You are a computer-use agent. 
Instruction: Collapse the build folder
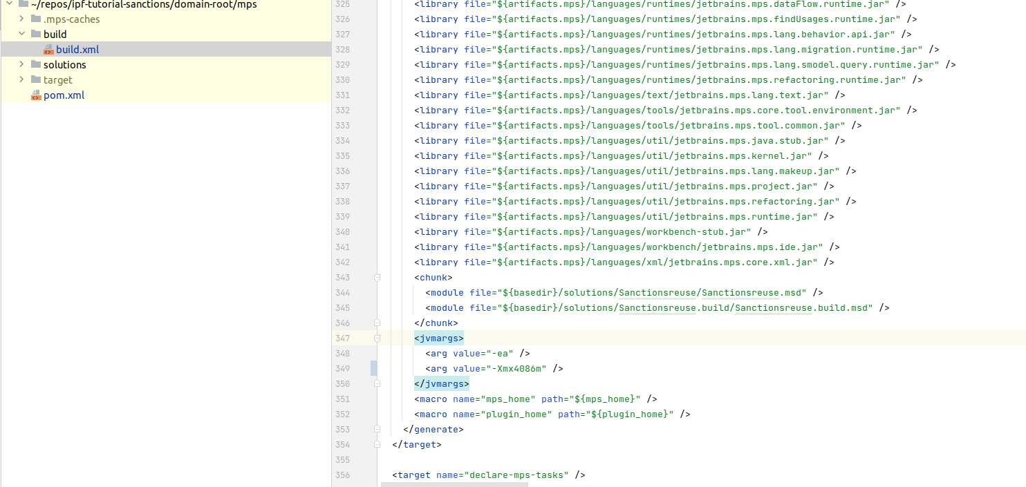click(x=21, y=34)
